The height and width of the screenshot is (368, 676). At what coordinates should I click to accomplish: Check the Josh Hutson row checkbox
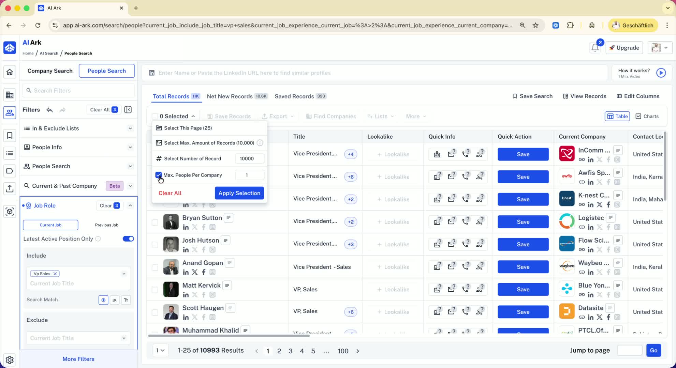click(155, 245)
